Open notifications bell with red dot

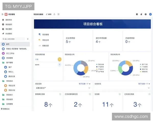(141, 14)
